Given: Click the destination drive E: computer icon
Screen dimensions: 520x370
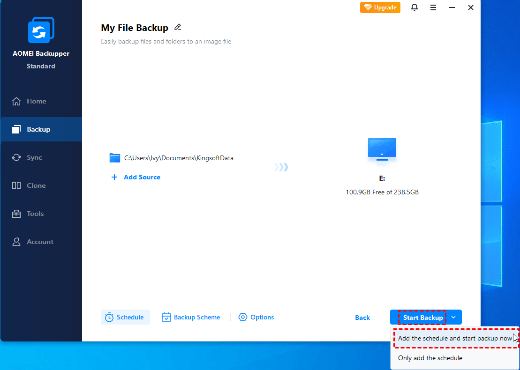Looking at the screenshot, I should 382,149.
